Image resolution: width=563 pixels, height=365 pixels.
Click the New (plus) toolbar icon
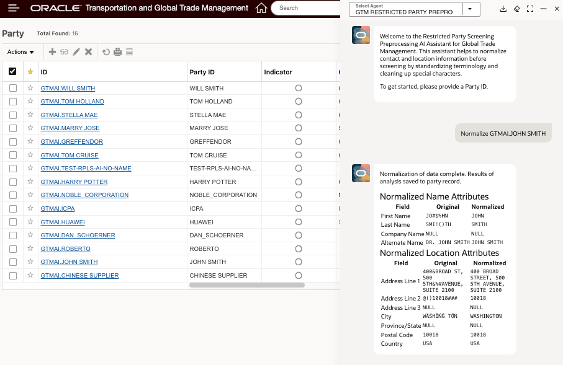point(52,52)
